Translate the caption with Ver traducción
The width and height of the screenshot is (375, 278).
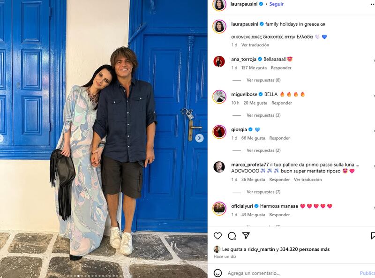coord(255,45)
